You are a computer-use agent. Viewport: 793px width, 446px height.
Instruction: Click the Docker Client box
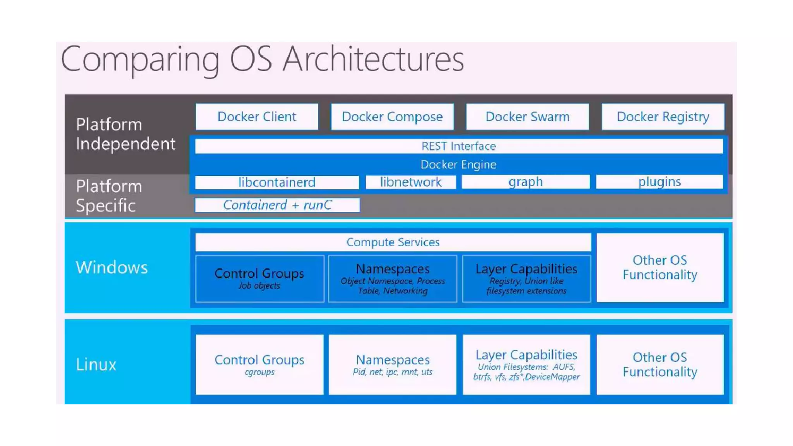[257, 117]
